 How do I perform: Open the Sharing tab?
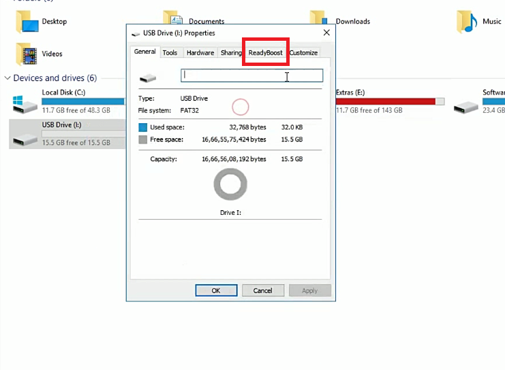230,53
